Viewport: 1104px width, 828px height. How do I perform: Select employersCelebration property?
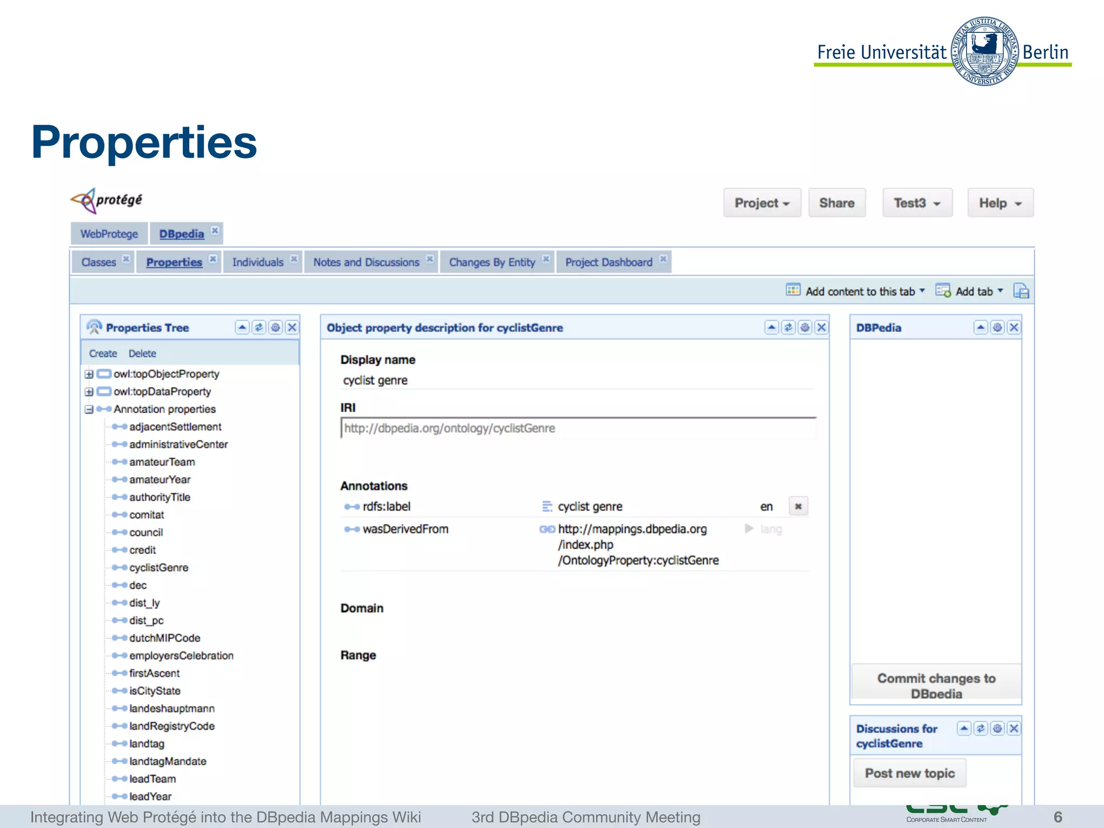coord(181,656)
